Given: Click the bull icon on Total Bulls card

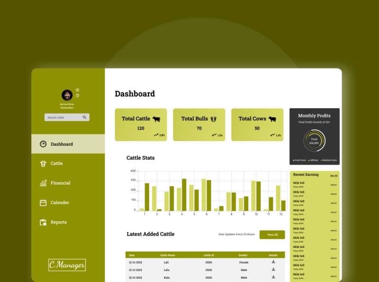Looking at the screenshot, I should (x=214, y=119).
